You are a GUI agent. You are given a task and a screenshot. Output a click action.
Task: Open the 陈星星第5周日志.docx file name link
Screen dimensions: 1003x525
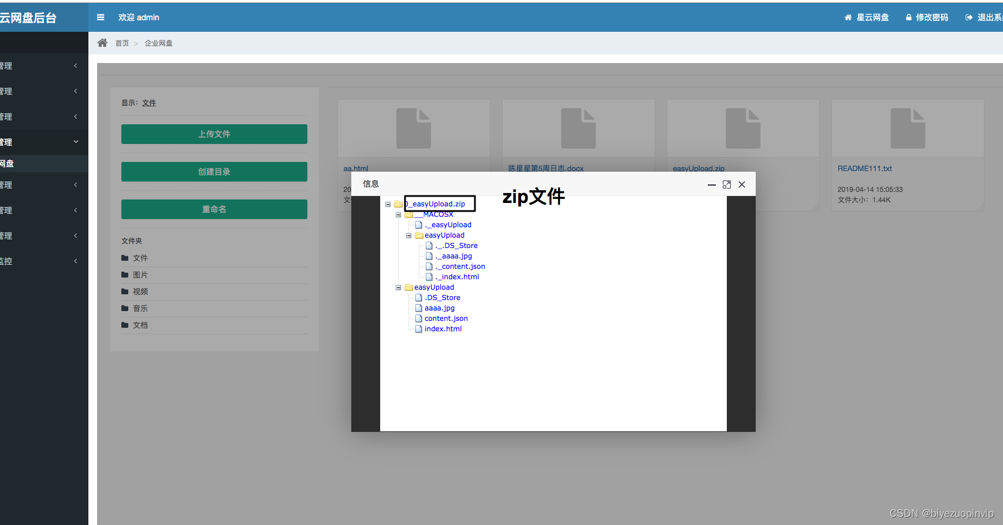pyautogui.click(x=546, y=169)
